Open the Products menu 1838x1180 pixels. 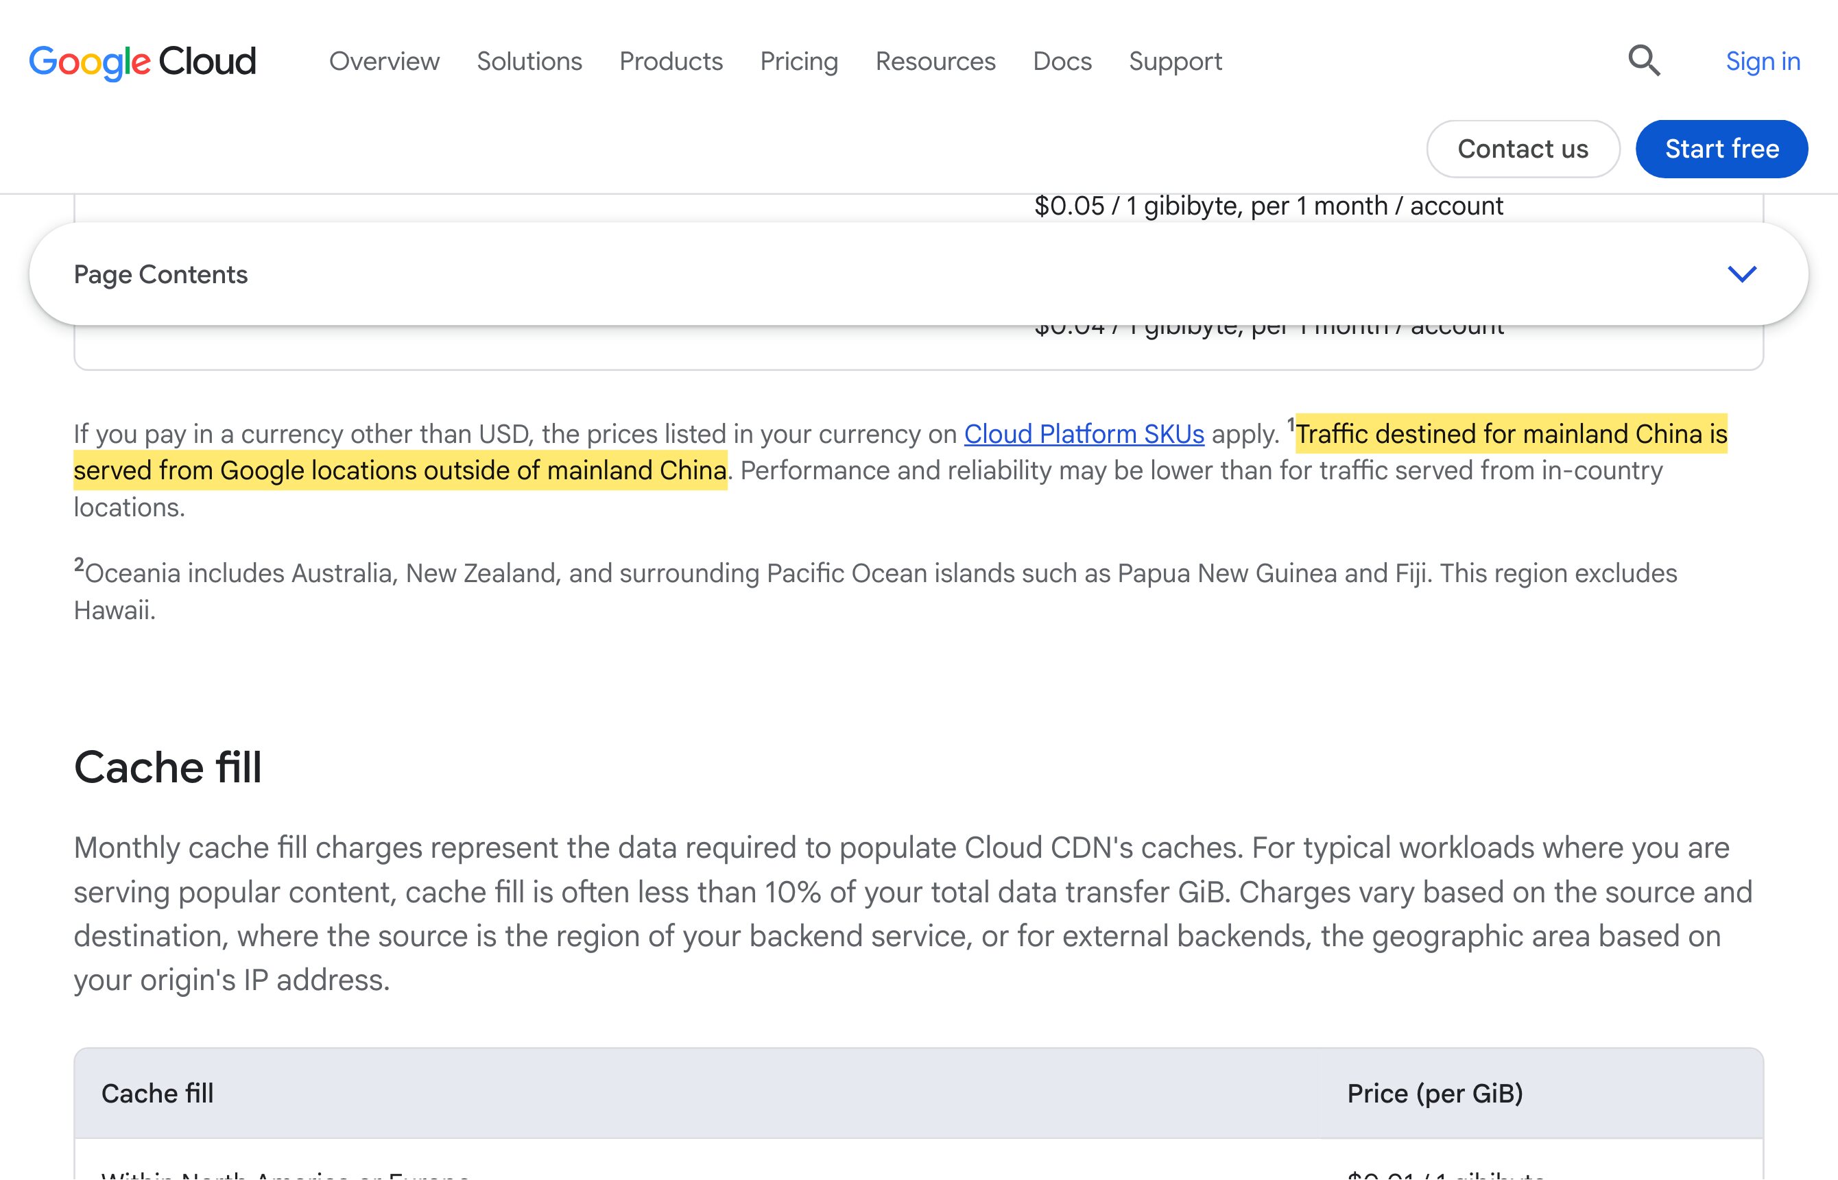671,61
